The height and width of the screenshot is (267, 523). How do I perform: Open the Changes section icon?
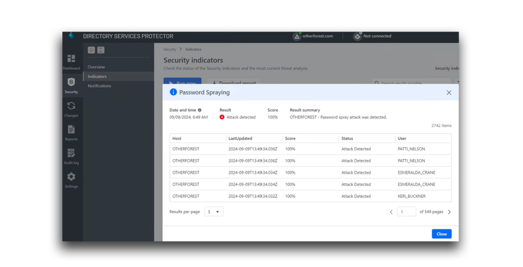coord(71,106)
